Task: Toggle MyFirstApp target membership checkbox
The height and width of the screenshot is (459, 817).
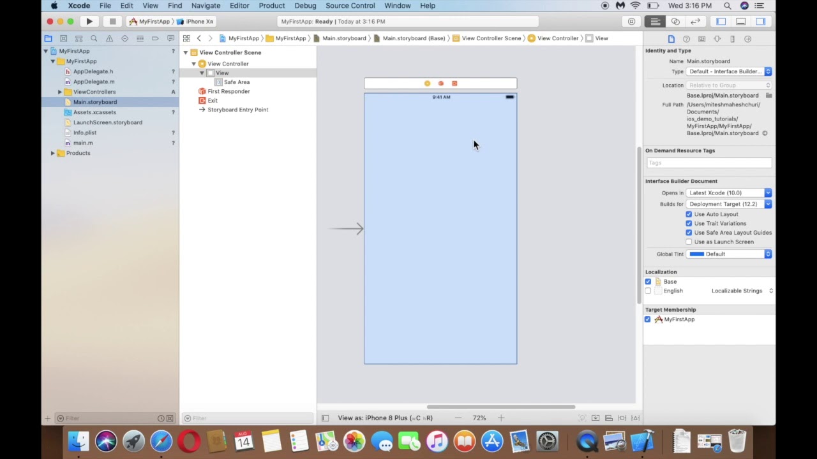Action: click(648, 319)
